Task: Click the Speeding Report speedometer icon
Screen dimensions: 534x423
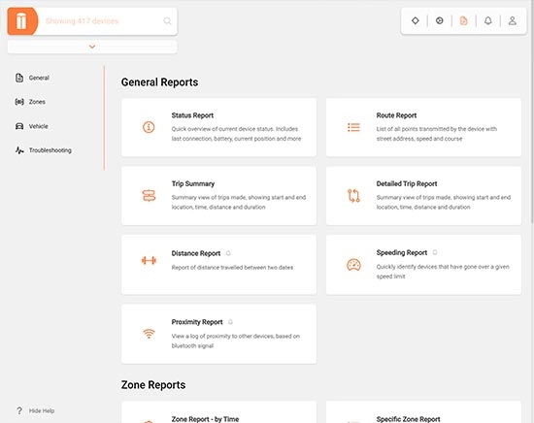Action: pyautogui.click(x=353, y=265)
